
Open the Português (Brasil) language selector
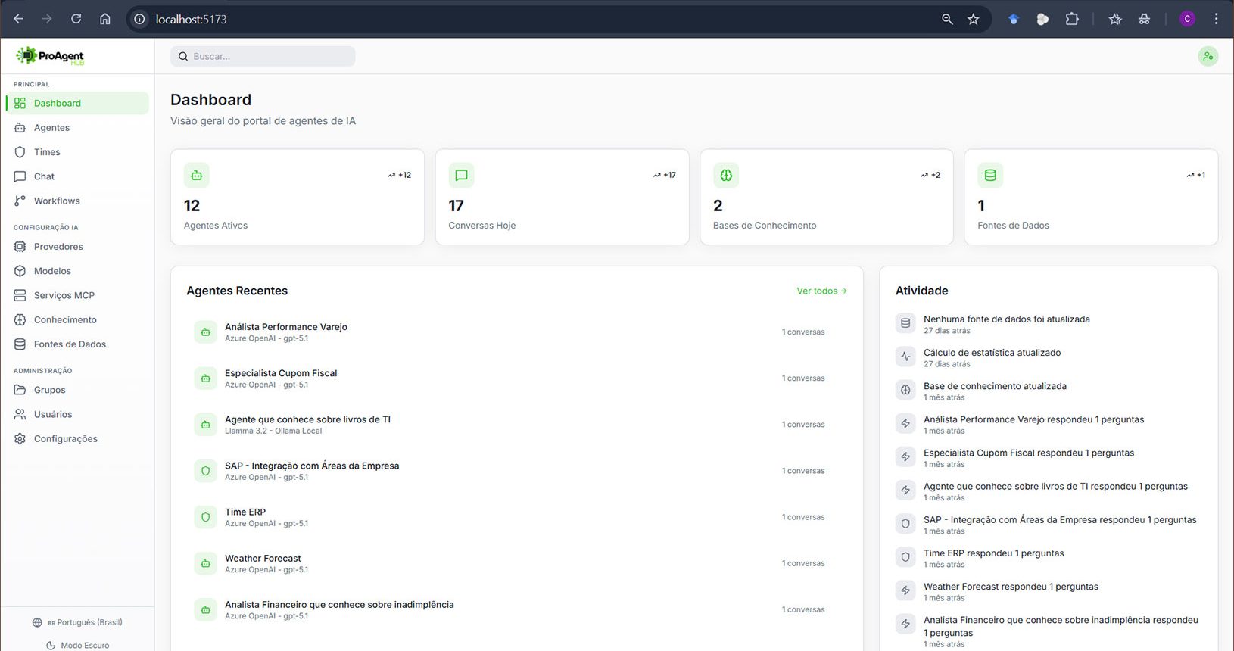[x=77, y=622]
